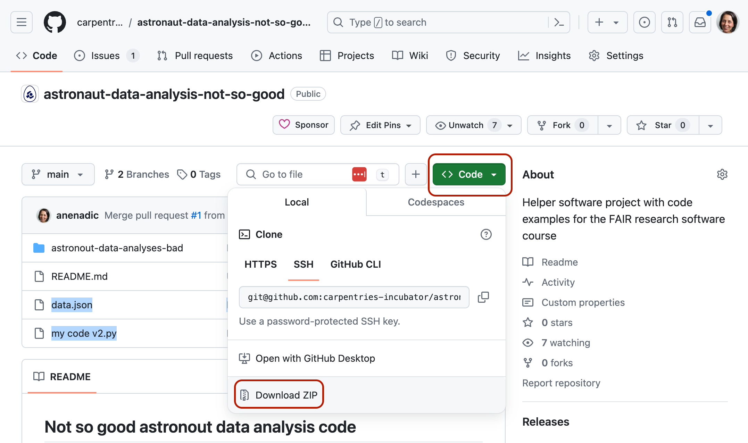Screen dimensions: 748x443
Task: Click the anenadic username link
Action: coord(77,215)
